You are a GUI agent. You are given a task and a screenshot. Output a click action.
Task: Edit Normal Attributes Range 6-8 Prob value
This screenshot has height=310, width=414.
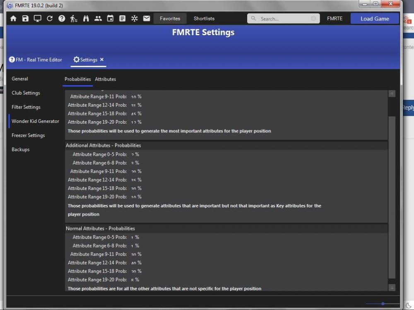[x=132, y=246]
